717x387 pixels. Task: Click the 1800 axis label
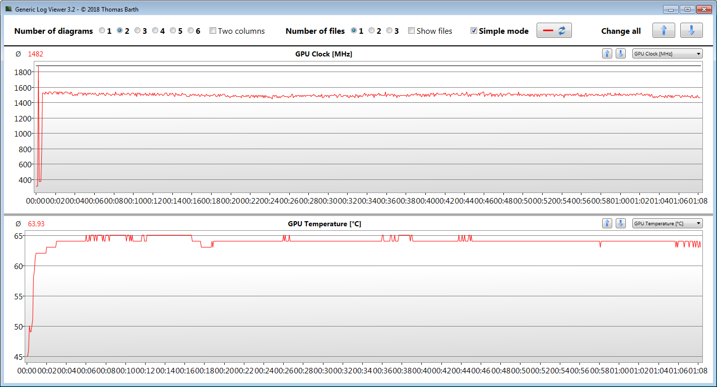[24, 72]
